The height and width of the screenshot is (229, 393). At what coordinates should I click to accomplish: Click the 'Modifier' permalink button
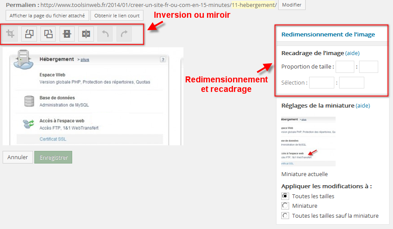pyautogui.click(x=292, y=5)
